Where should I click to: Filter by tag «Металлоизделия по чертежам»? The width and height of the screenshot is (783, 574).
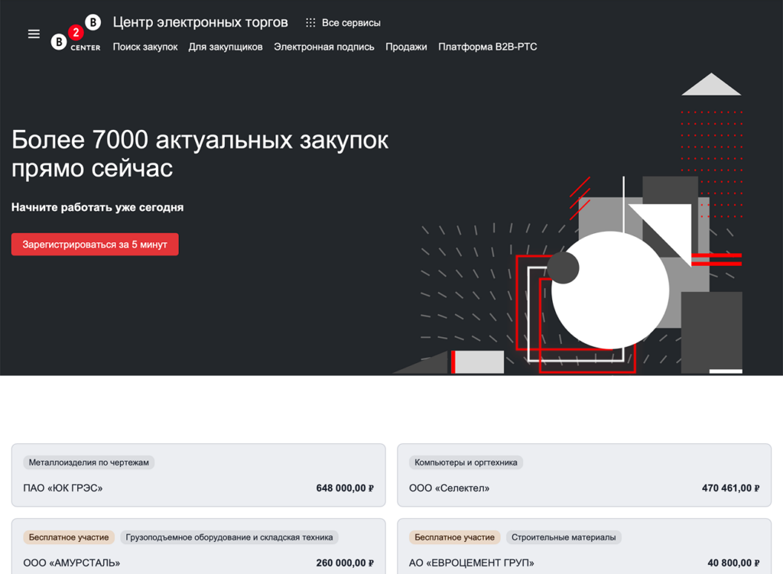coord(89,462)
